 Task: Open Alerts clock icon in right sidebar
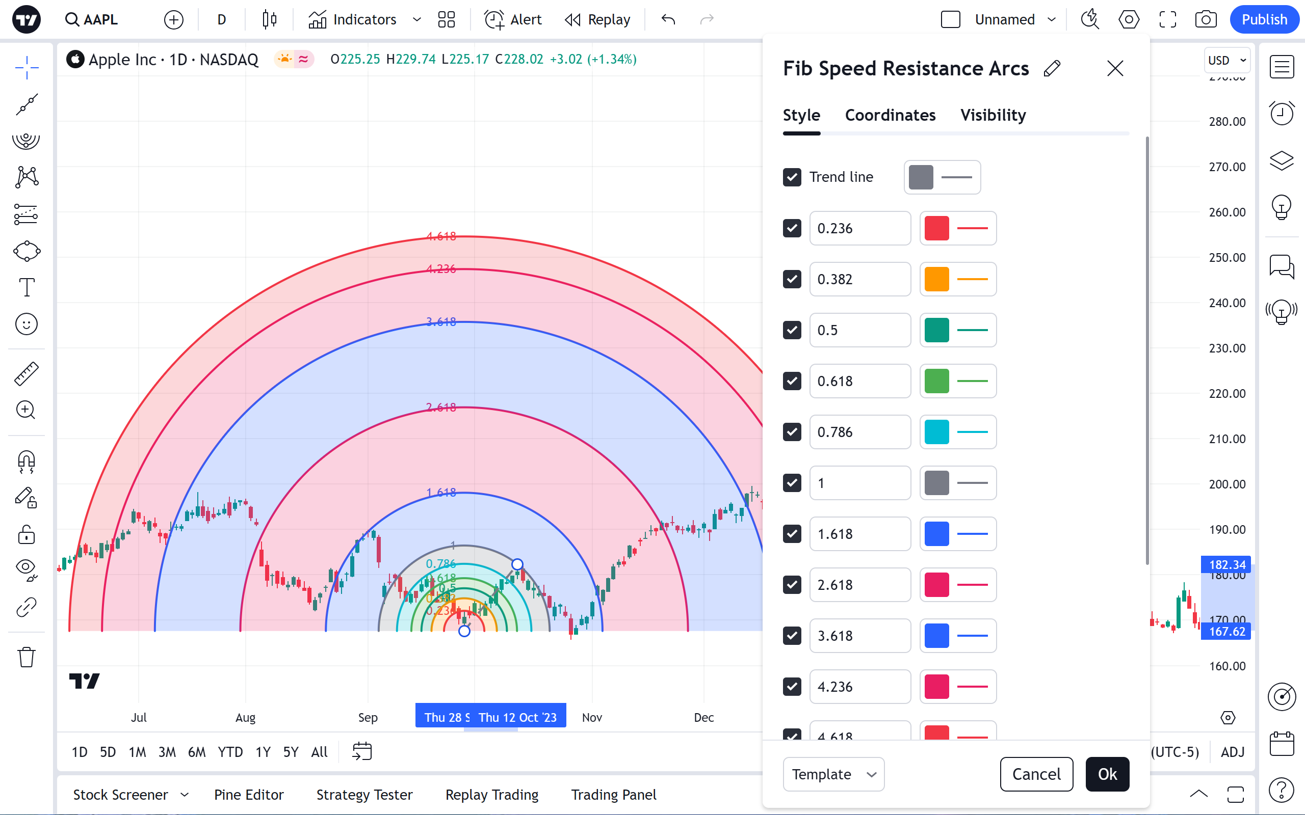click(1281, 113)
